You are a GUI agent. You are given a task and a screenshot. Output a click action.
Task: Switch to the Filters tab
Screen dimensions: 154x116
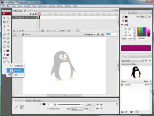click(29, 101)
